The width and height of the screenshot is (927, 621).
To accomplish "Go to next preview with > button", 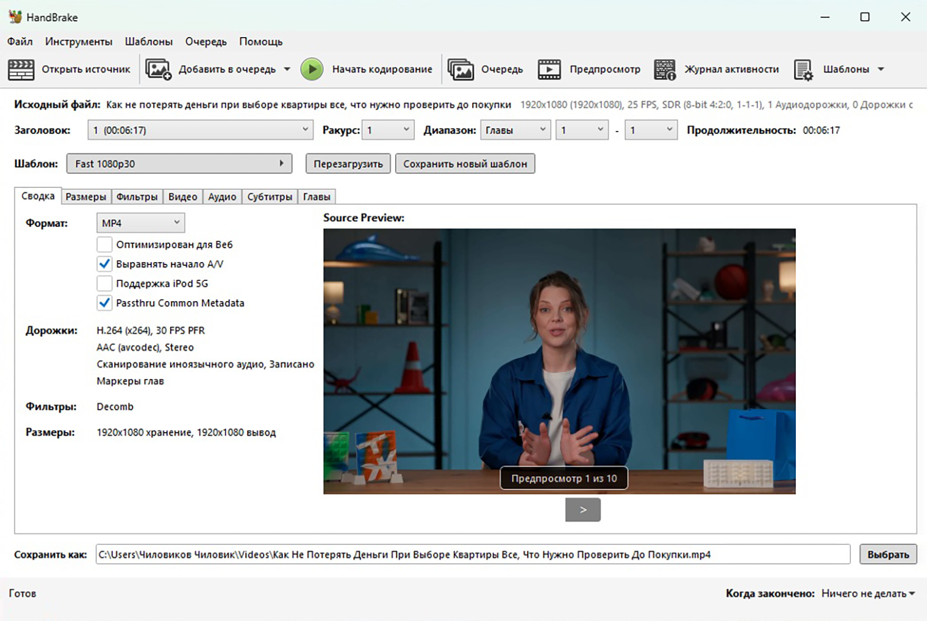I will tap(583, 509).
